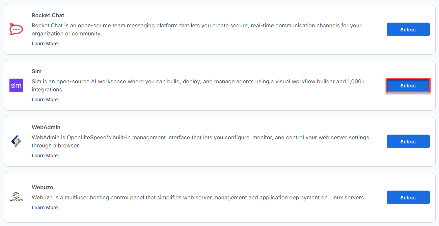Click the Sim card title
Viewport: 439px width, 226px height.
pos(36,71)
